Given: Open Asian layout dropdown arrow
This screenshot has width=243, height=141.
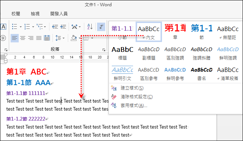Looking at the screenshot, I should [80, 27].
